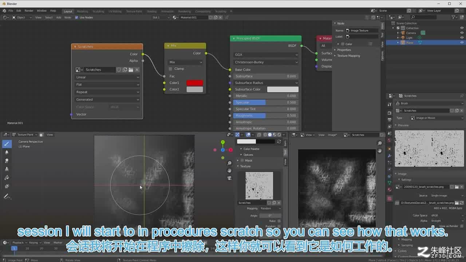466x262 pixels.
Task: Open the Flat projection dropdown
Action: [x=107, y=84]
